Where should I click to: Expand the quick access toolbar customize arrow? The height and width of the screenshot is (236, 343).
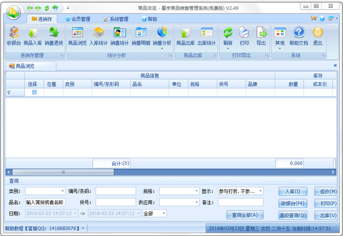pos(68,8)
